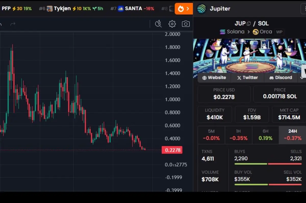Click the PRICE 0.001718 SOL box

coord(280,94)
